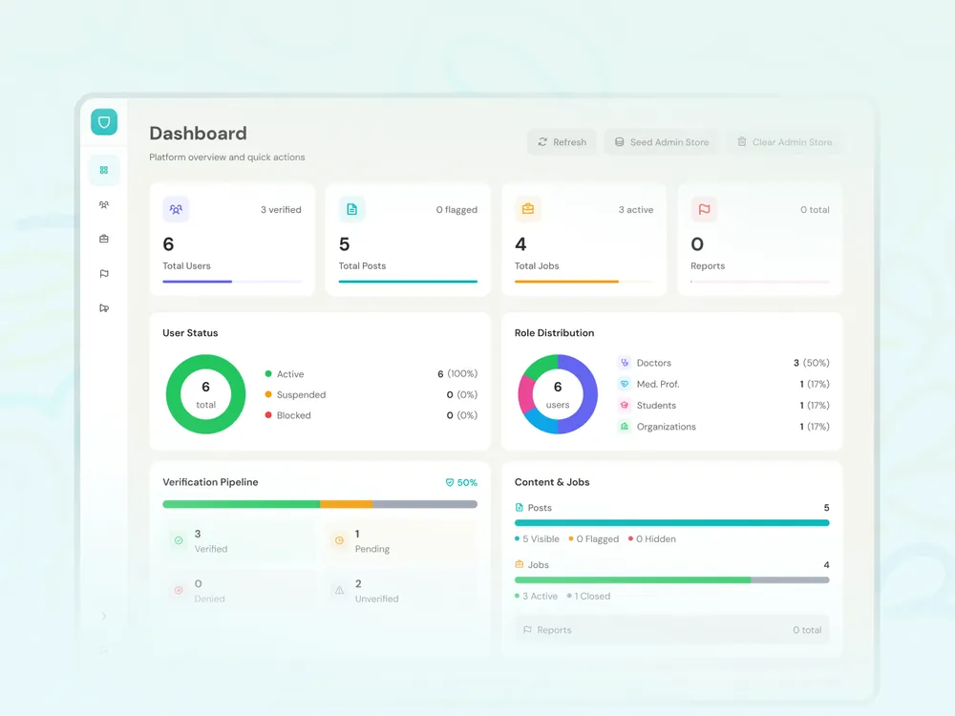
Task: Click the 'Doctors' role label
Action: (x=653, y=363)
